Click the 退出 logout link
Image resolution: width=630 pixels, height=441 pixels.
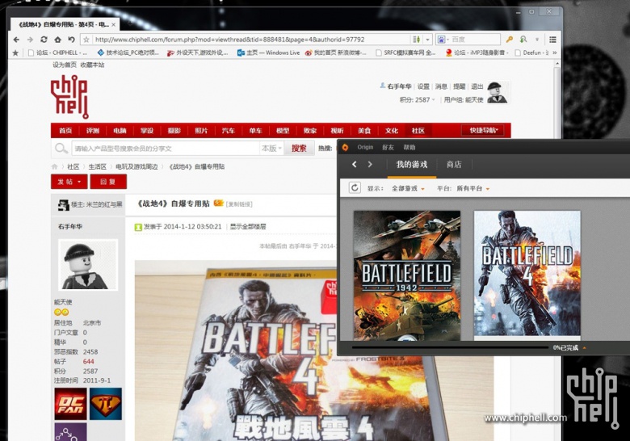477,86
